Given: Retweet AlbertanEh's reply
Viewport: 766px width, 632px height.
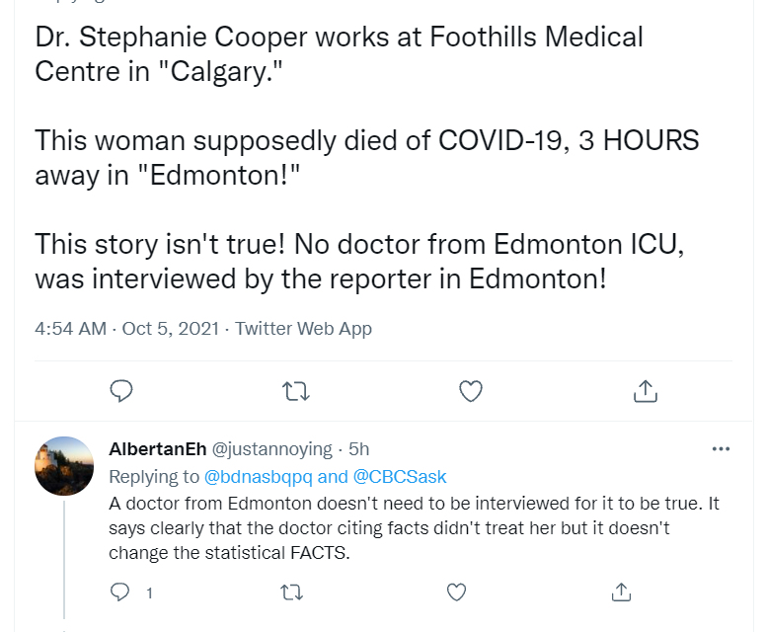Looking at the screenshot, I should coord(291,592).
